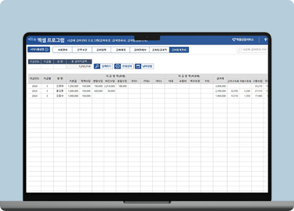Click the rightmost icon in the blue header
Screen dimensions: 294x211
(x=266, y=40)
